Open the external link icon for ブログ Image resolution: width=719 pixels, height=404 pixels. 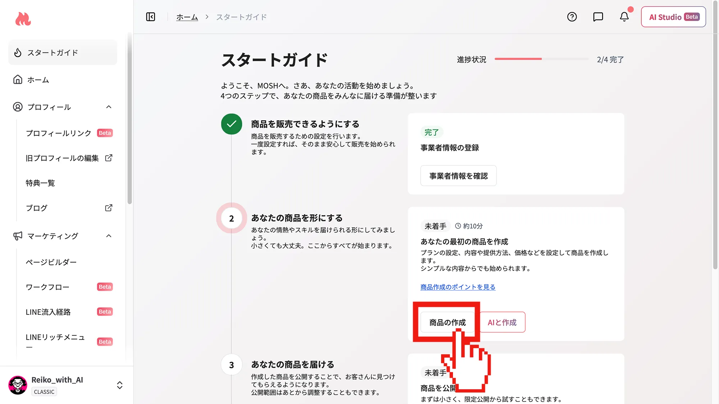click(109, 208)
